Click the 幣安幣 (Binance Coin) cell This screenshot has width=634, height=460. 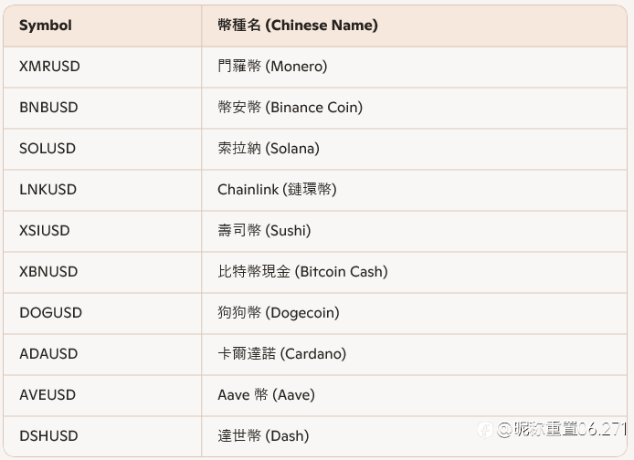(290, 108)
